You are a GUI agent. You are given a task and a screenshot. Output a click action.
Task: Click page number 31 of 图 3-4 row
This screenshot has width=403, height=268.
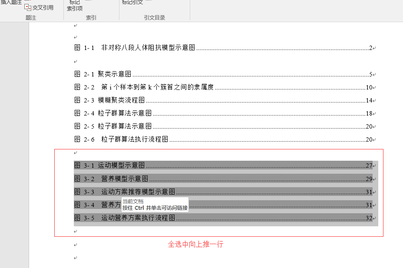point(369,205)
